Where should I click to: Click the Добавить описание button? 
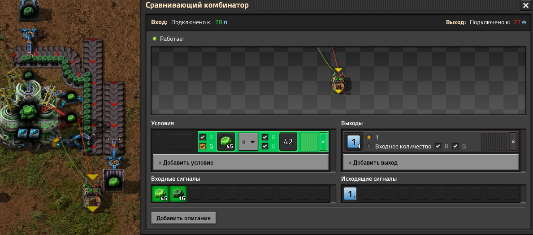click(183, 218)
